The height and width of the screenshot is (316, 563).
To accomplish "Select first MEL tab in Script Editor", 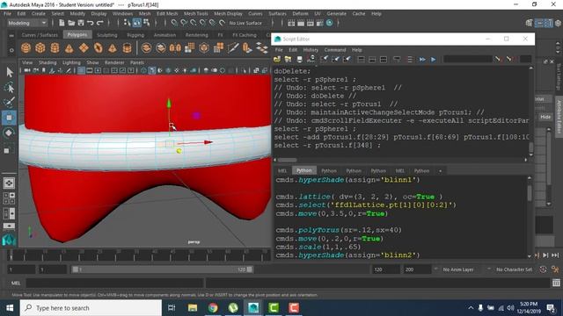I will (282, 170).
